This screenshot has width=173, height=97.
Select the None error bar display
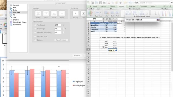[62, 13]
